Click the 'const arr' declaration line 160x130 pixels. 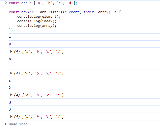43,3
